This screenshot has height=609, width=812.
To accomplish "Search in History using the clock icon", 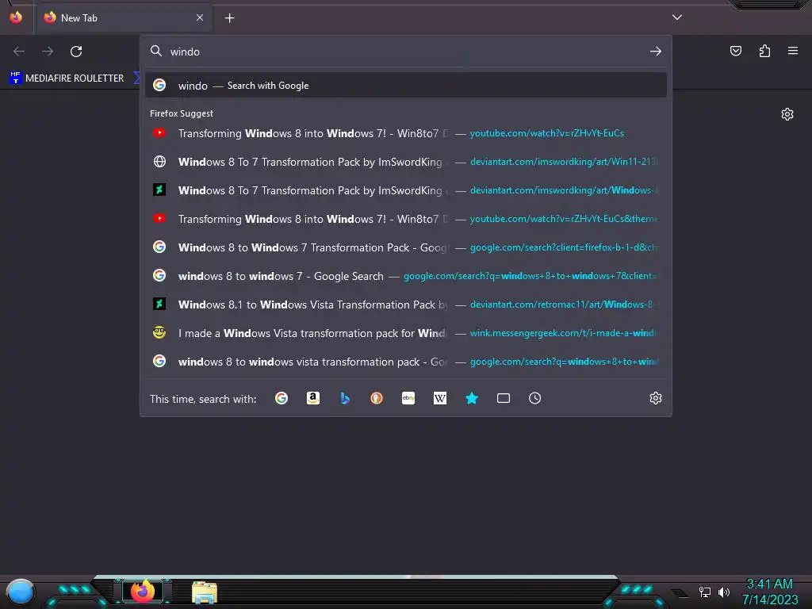I will click(x=535, y=398).
